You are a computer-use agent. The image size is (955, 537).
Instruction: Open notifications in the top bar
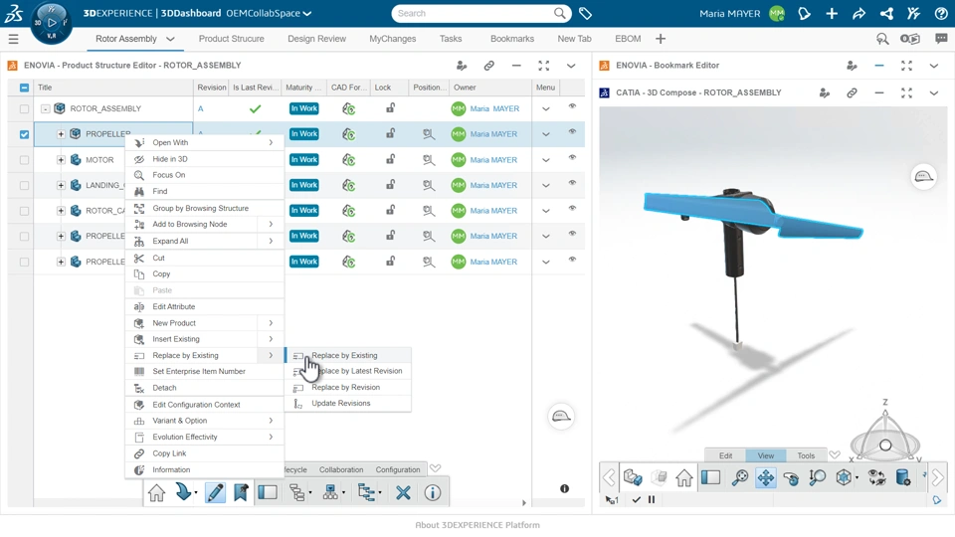pos(804,13)
